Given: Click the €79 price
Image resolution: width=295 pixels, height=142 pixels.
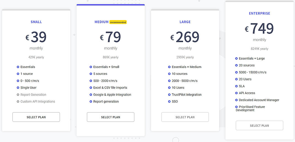Looking at the screenshot, I should (x=111, y=37).
